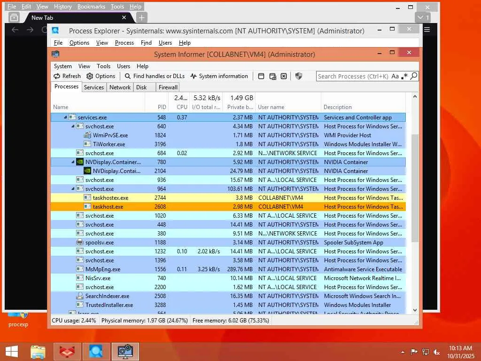Switch to the Network tab
This screenshot has height=361, width=481.
120,87
